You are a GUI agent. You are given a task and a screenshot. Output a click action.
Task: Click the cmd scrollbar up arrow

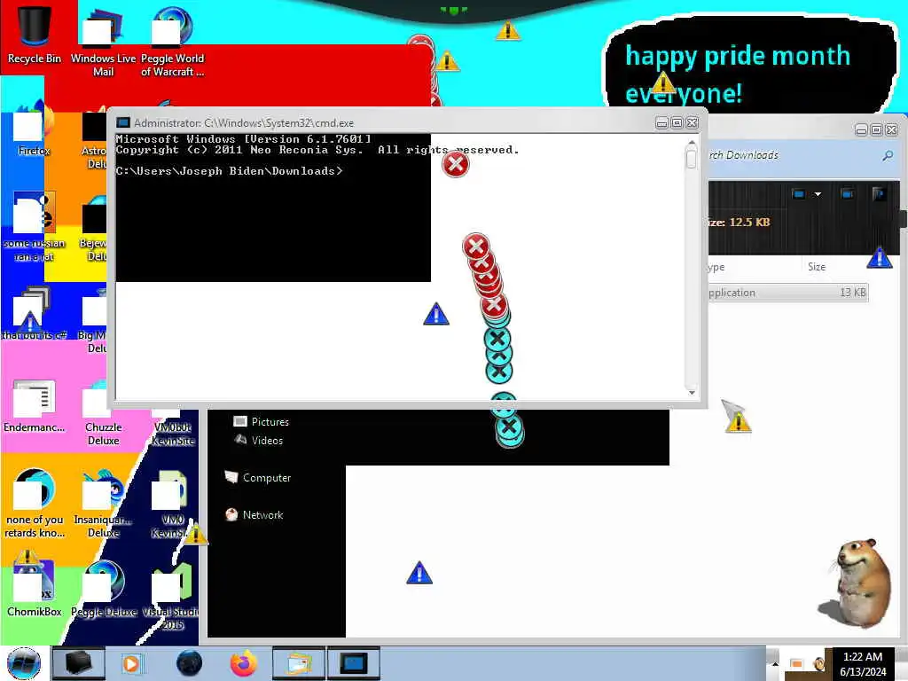[692, 143]
